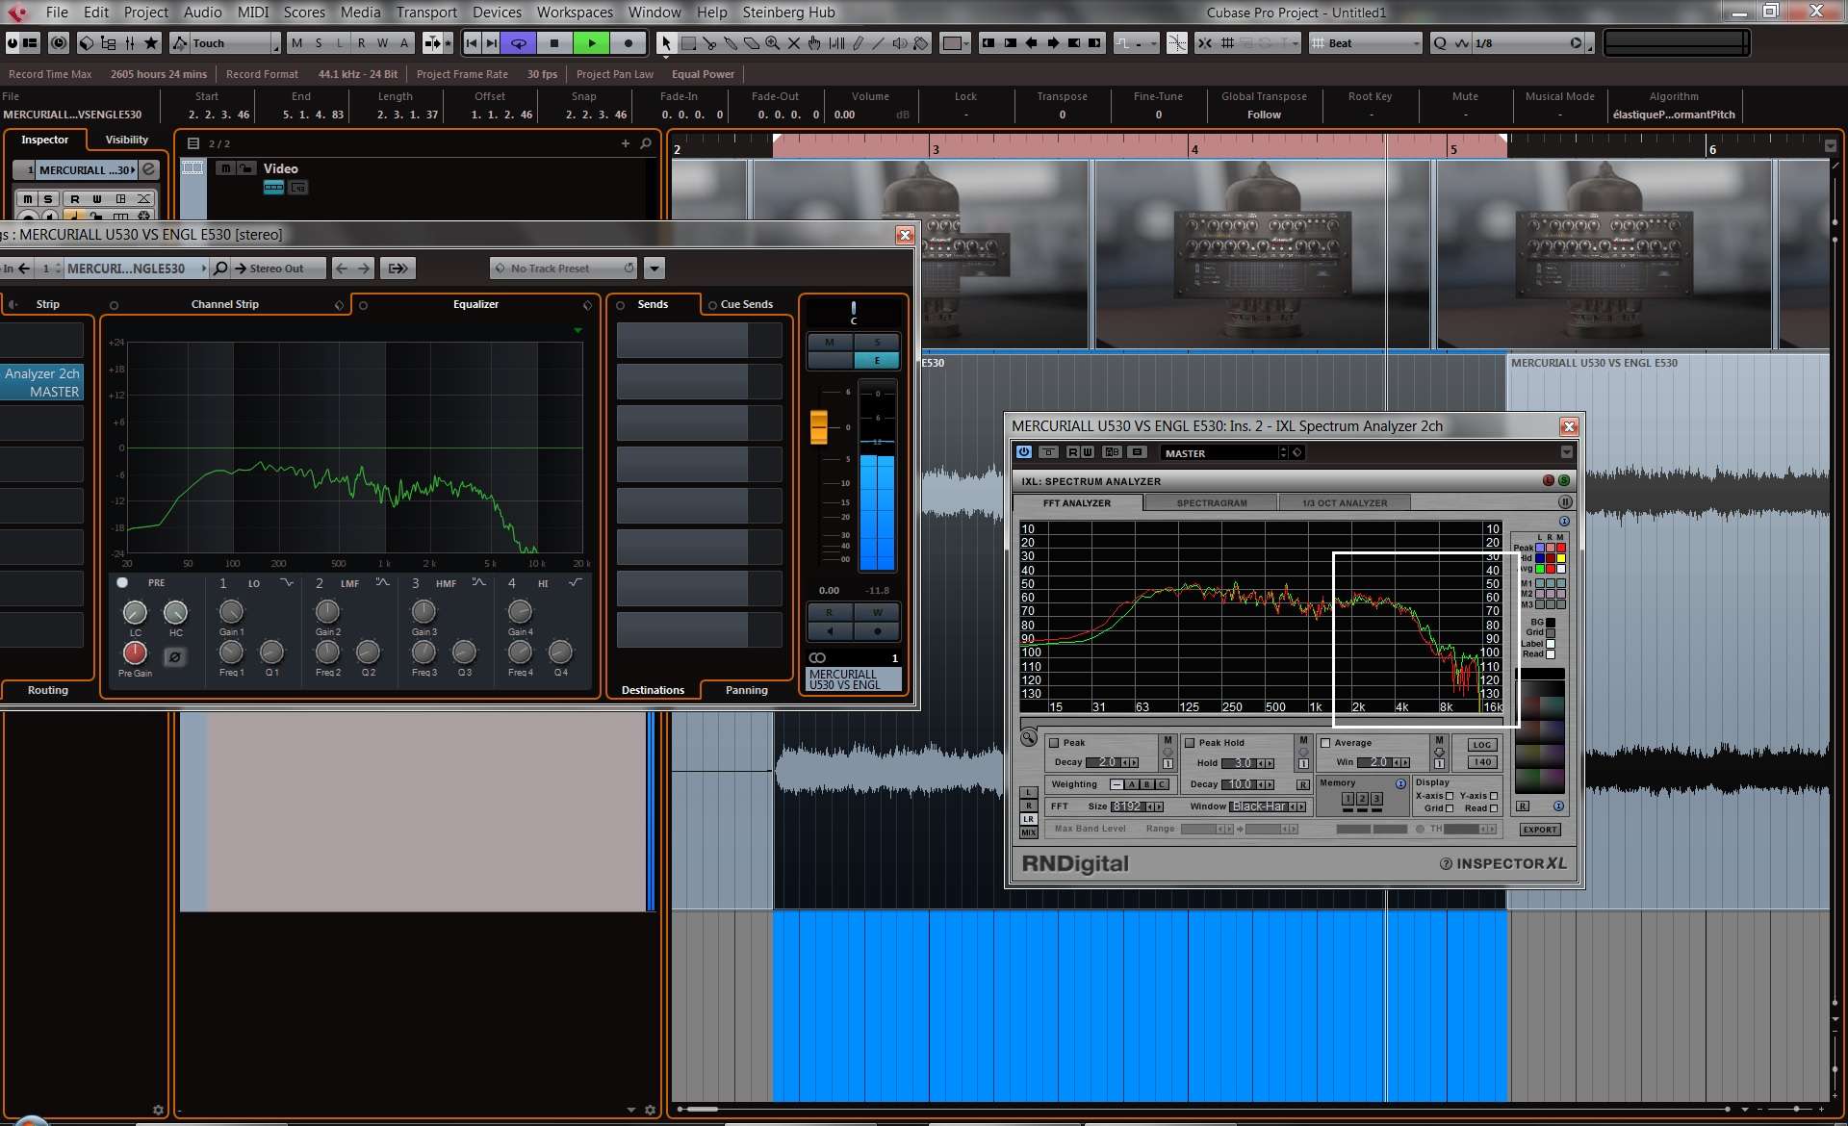
Task: Open the Devices menu
Action: tap(497, 13)
